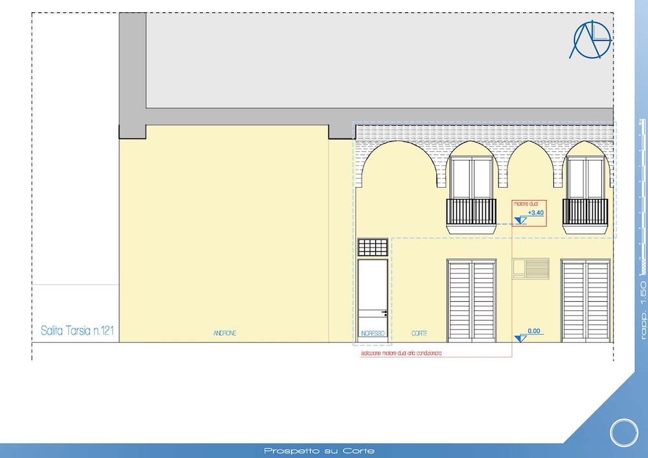Image resolution: width=648 pixels, height=458 pixels.
Task: Select the left balcony railing
Action: coord(471,211)
